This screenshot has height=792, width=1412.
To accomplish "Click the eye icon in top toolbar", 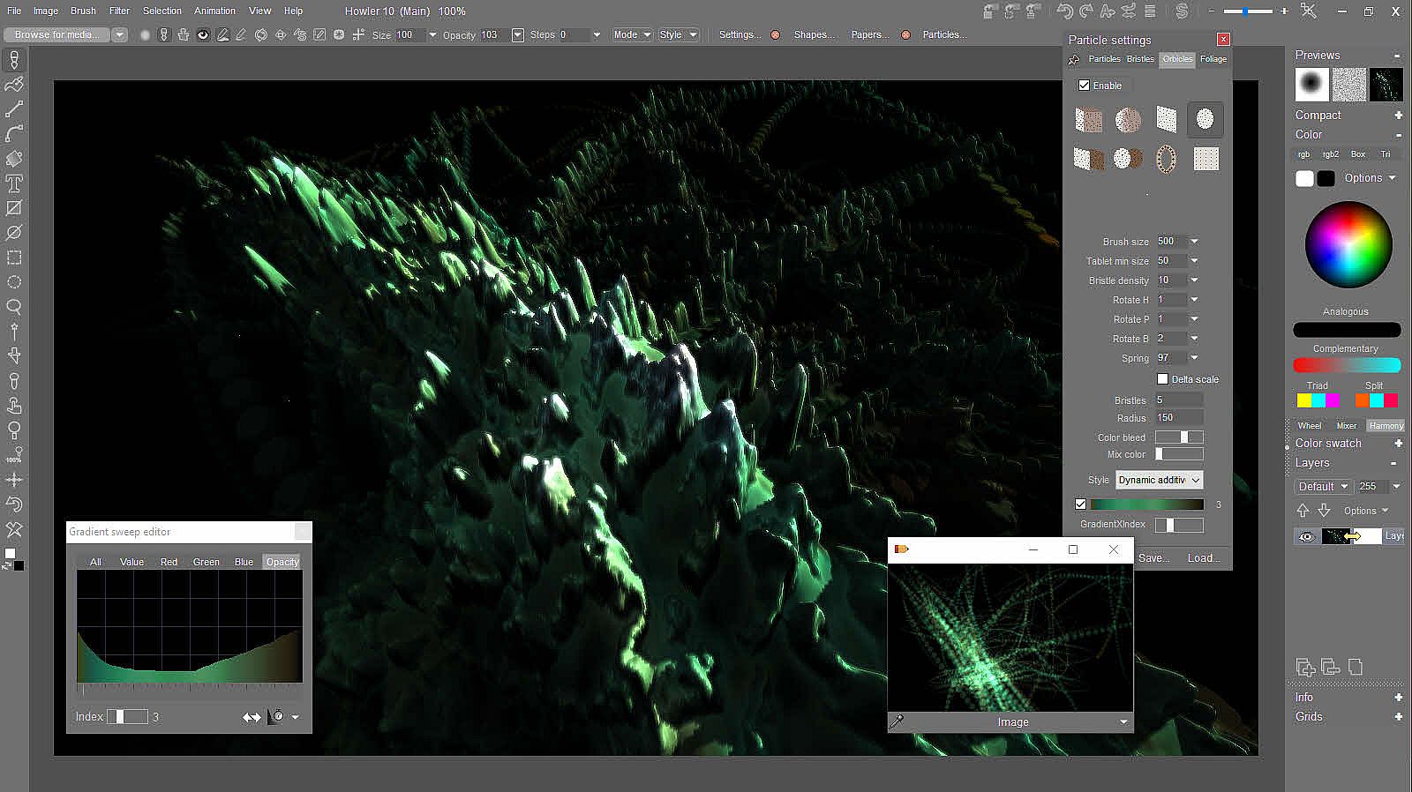I will (203, 35).
